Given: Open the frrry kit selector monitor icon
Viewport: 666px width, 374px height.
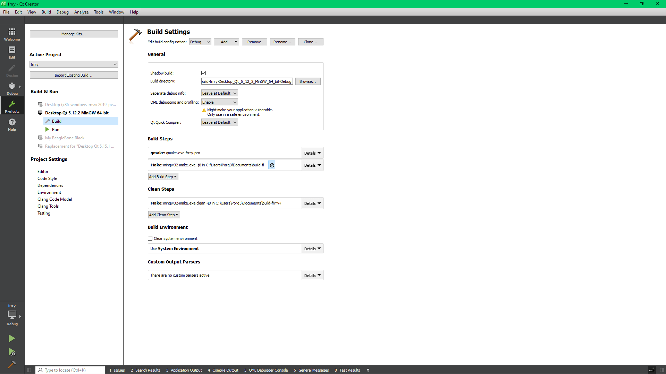Looking at the screenshot, I should [x=12, y=314].
